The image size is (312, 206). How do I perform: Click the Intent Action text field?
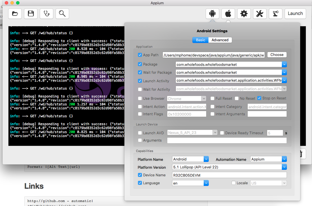(187, 107)
